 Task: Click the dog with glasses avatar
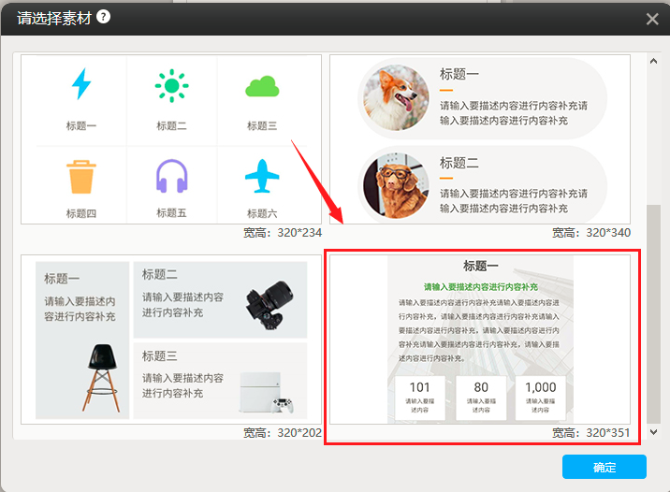point(397,183)
